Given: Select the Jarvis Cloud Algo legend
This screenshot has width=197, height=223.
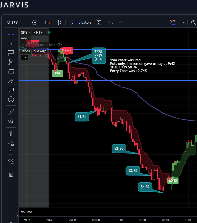Looking at the screenshot, I should 34,51.
